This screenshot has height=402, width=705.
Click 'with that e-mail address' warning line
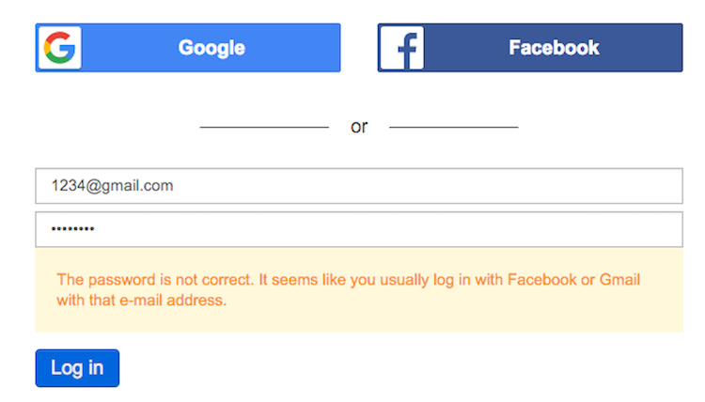point(141,301)
